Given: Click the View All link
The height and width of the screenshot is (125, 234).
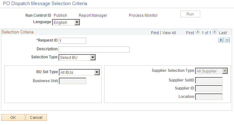Looking at the screenshot, I should coord(169,33).
